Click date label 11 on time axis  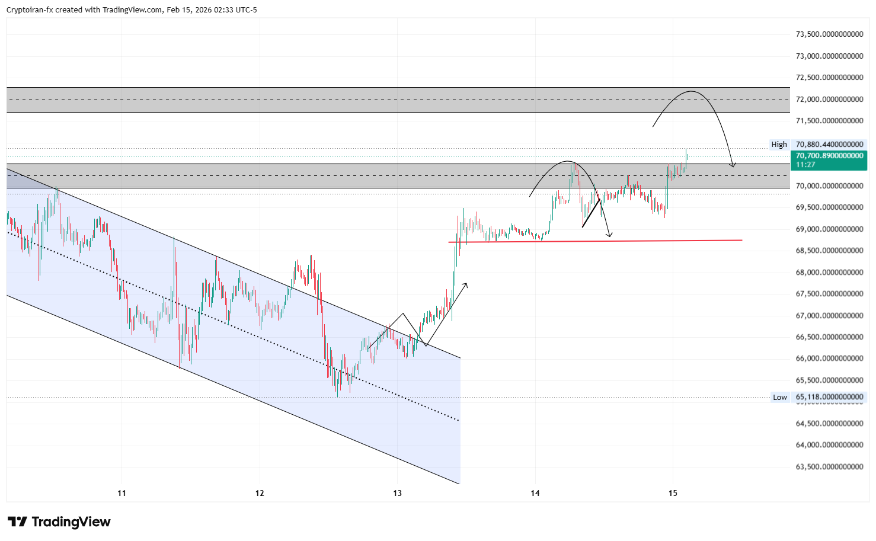pos(122,493)
